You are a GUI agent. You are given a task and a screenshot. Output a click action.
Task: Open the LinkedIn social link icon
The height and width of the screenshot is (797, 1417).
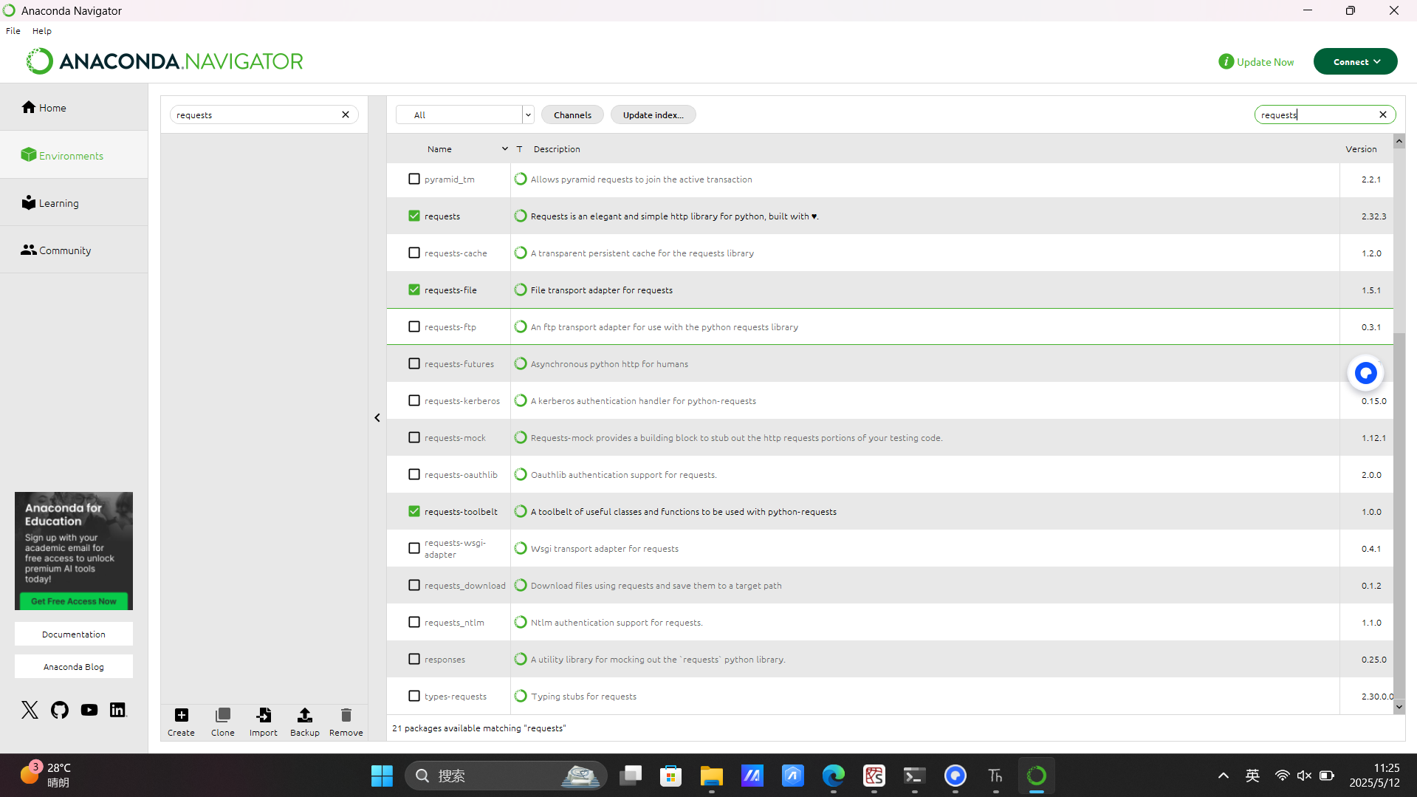pos(118,710)
